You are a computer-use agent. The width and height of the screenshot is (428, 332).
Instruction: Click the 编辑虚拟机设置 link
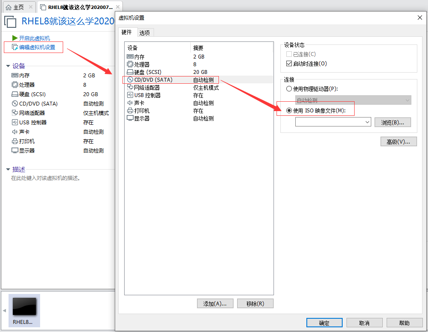37,47
